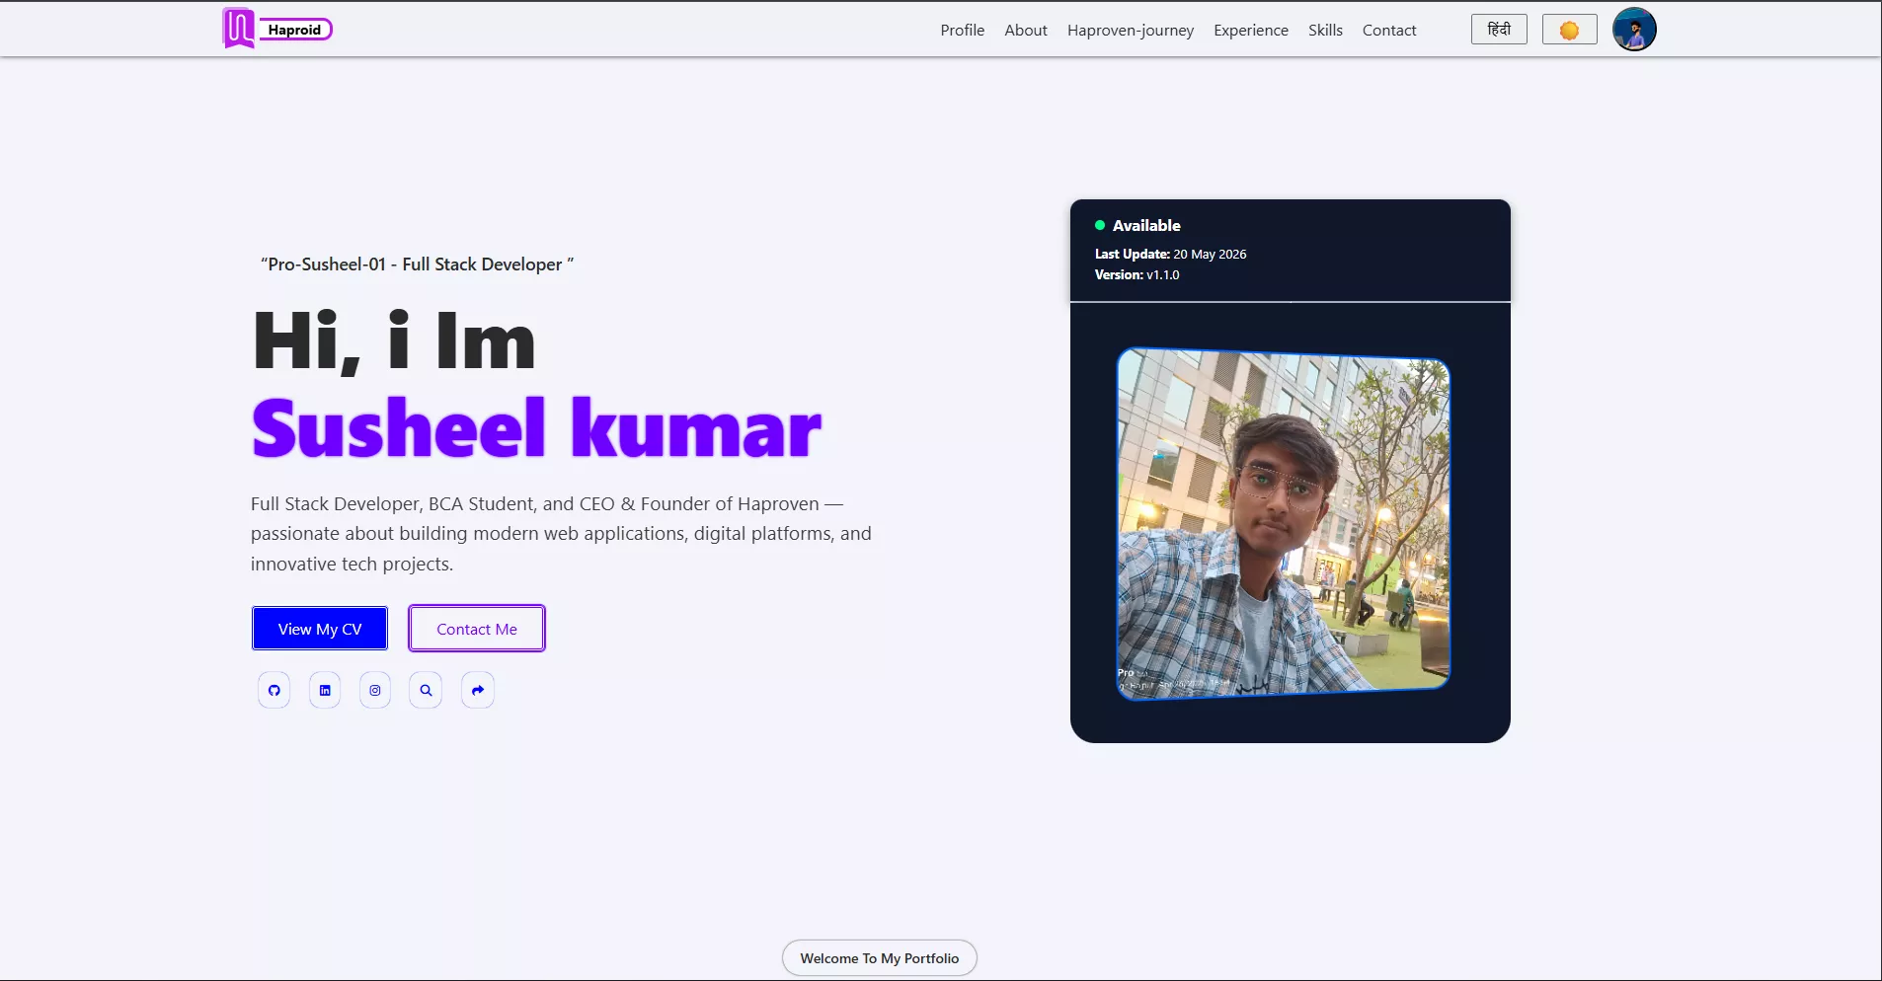Viewport: 1882px width, 981px height.
Task: Open the LinkedIn icon link
Action: (325, 690)
